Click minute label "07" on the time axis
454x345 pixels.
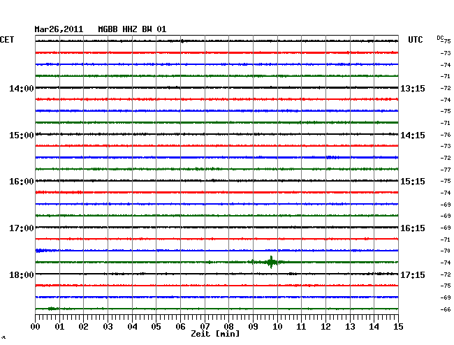205,327
